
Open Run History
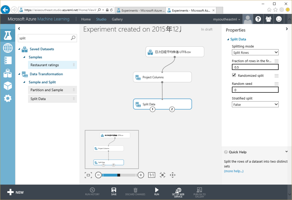coord(92,191)
